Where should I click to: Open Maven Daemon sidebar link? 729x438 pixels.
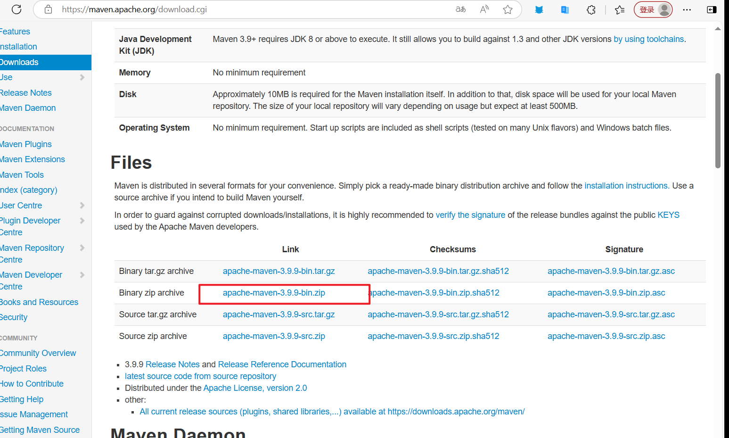point(28,108)
